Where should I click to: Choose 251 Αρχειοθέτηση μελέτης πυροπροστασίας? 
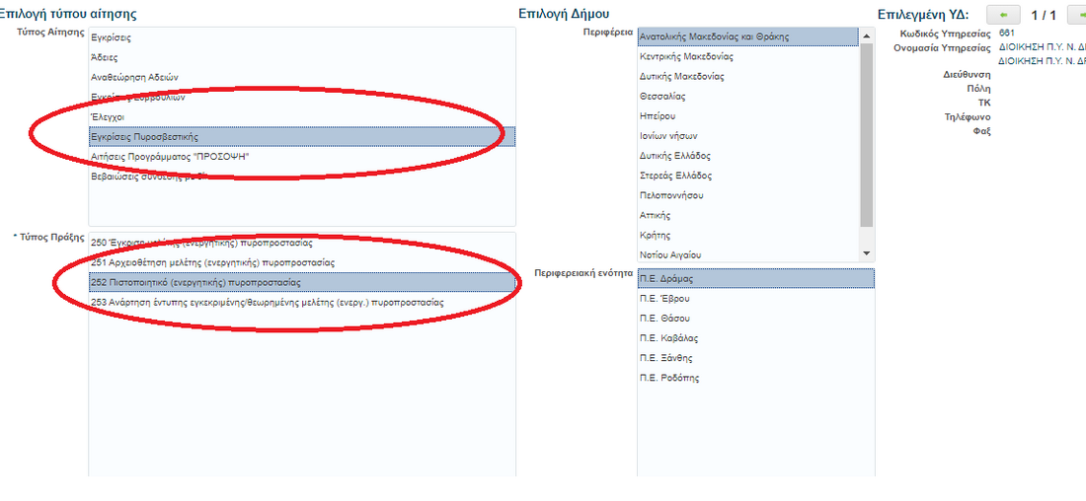point(212,262)
